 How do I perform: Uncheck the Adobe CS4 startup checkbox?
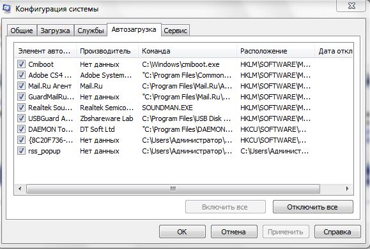tap(21, 75)
